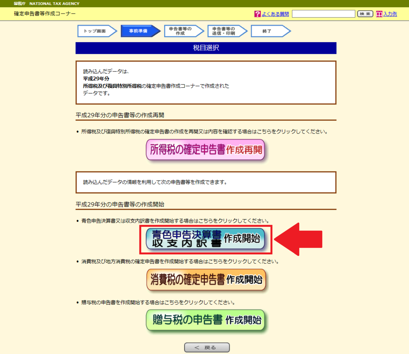
Task: Focus the search input field in header
Action: (324, 14)
